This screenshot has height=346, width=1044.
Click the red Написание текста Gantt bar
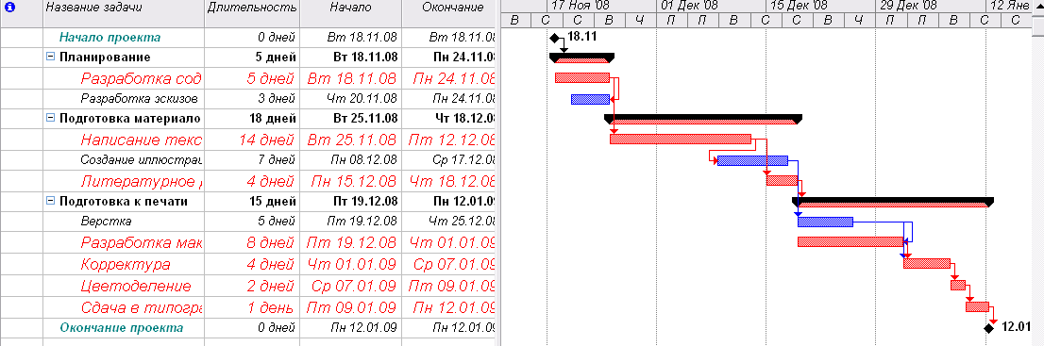pos(681,140)
